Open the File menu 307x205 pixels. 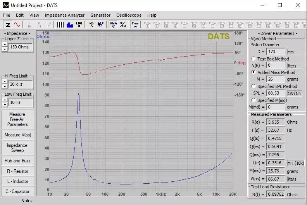point(7,15)
